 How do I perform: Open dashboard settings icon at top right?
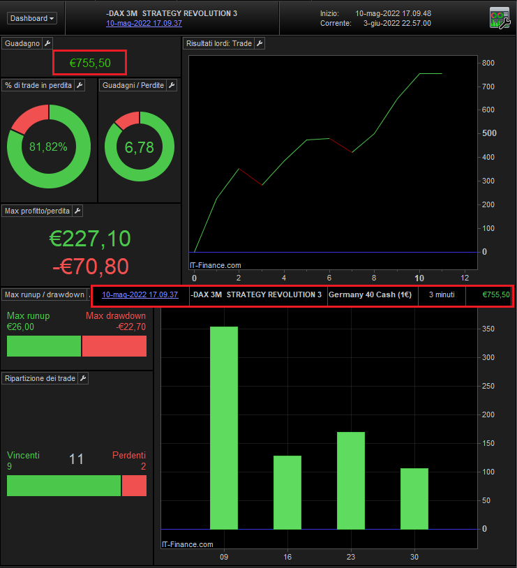coord(500,18)
